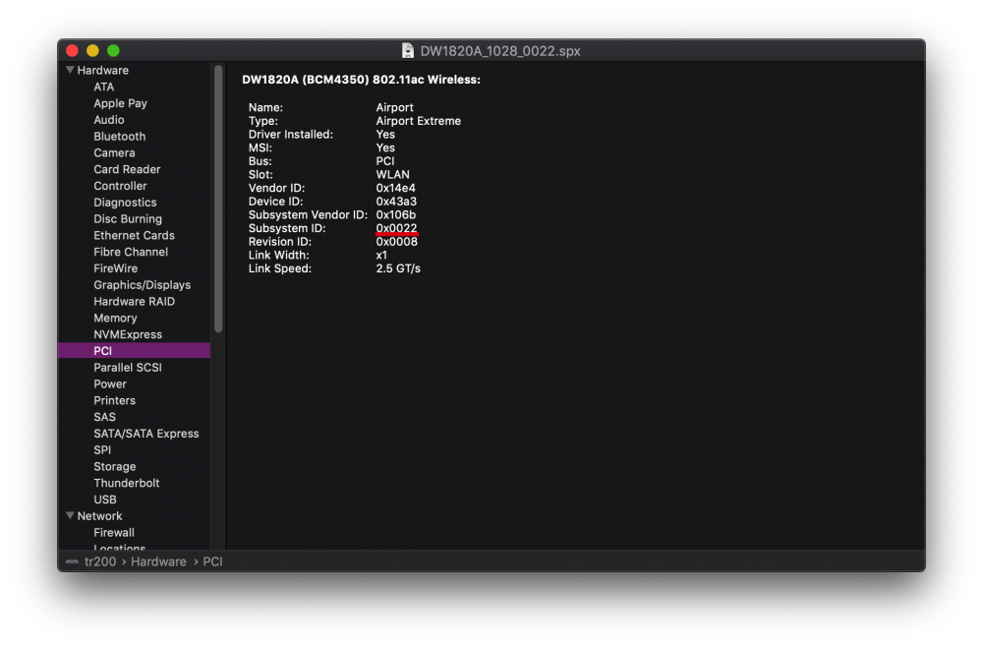Select SATA/SATA Express in sidebar

145,434
